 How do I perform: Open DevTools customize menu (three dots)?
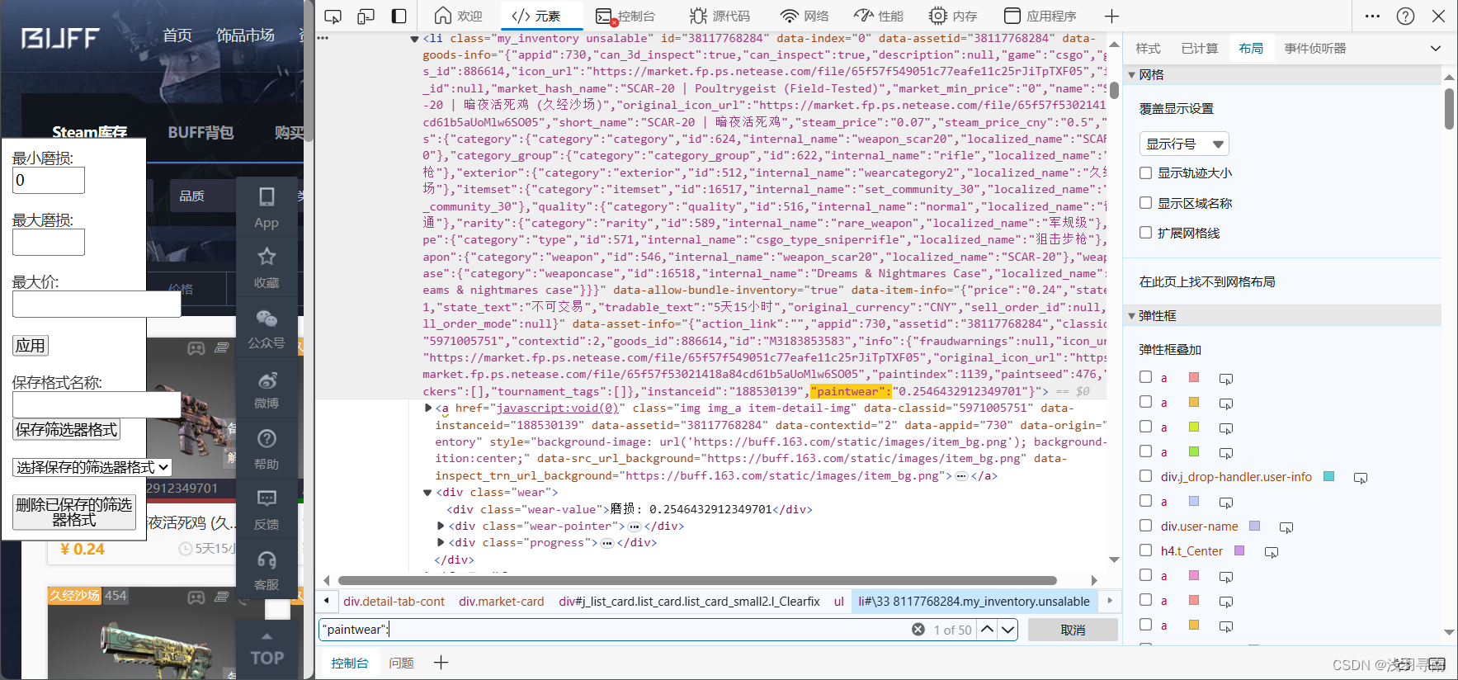click(1372, 16)
